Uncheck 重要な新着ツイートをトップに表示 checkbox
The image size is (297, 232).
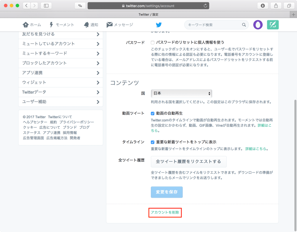152,142
